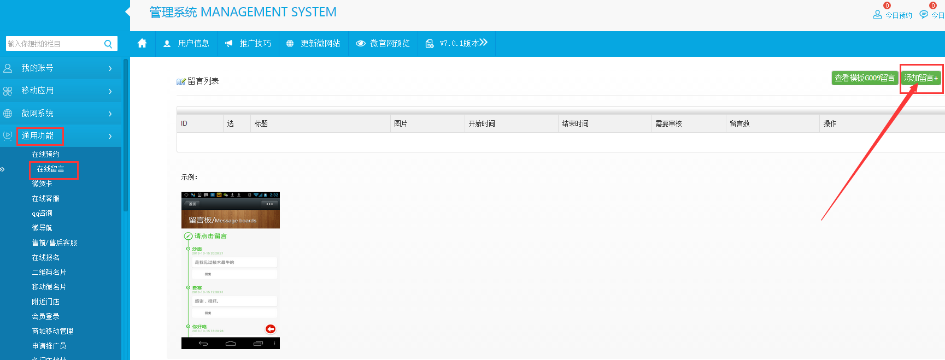Screen dimensions: 945x360
Task: Click the version document icon
Action: pos(430,44)
